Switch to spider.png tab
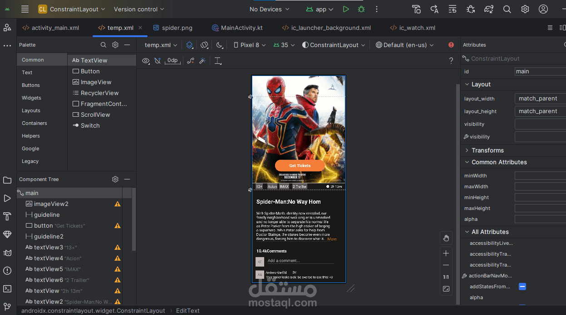Image resolution: width=566 pixels, height=315 pixels. click(173, 28)
